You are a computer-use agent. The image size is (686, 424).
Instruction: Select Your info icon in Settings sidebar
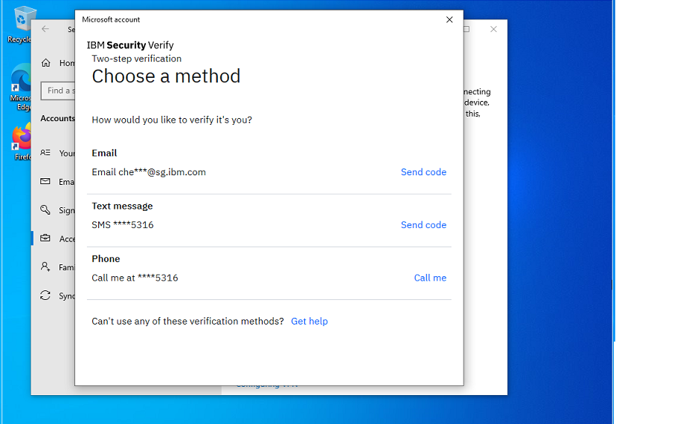[45, 153]
